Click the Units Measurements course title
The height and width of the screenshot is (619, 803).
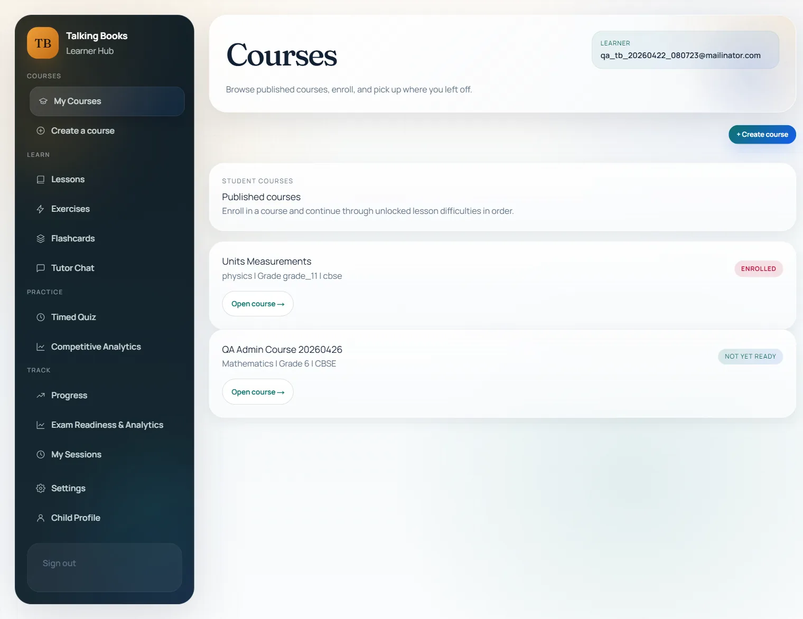click(267, 261)
